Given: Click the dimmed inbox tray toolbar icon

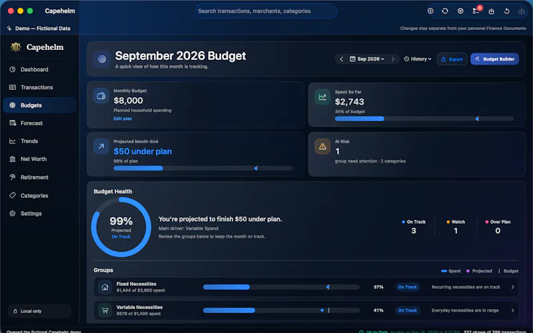Looking at the screenshot, I should coord(522,11).
